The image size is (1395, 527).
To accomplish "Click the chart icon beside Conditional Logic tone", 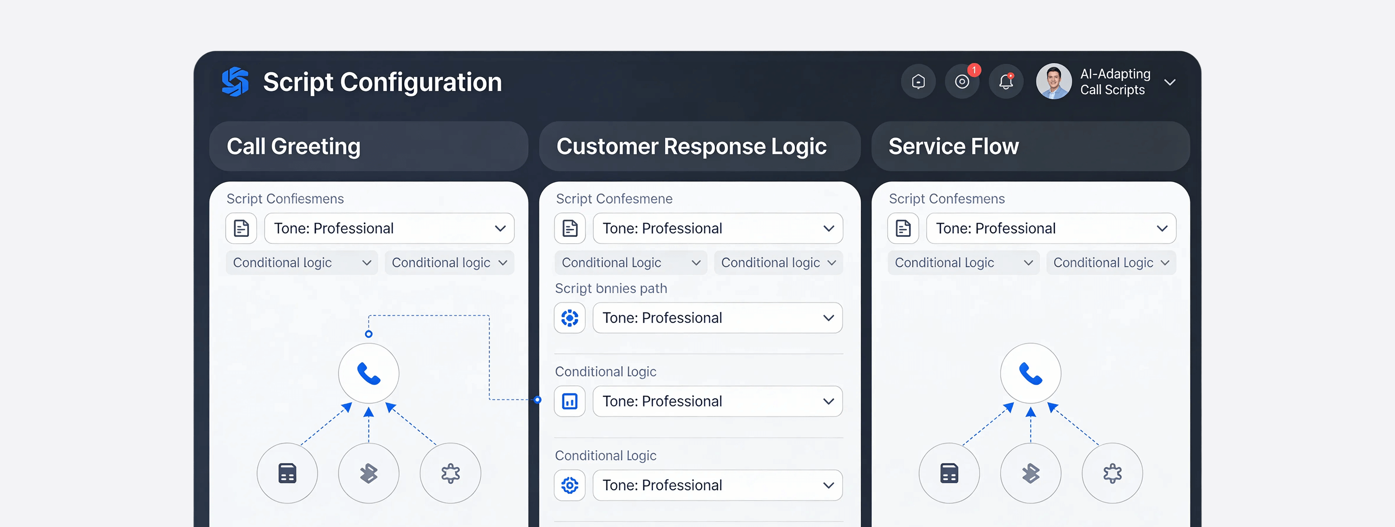I will pyautogui.click(x=569, y=401).
